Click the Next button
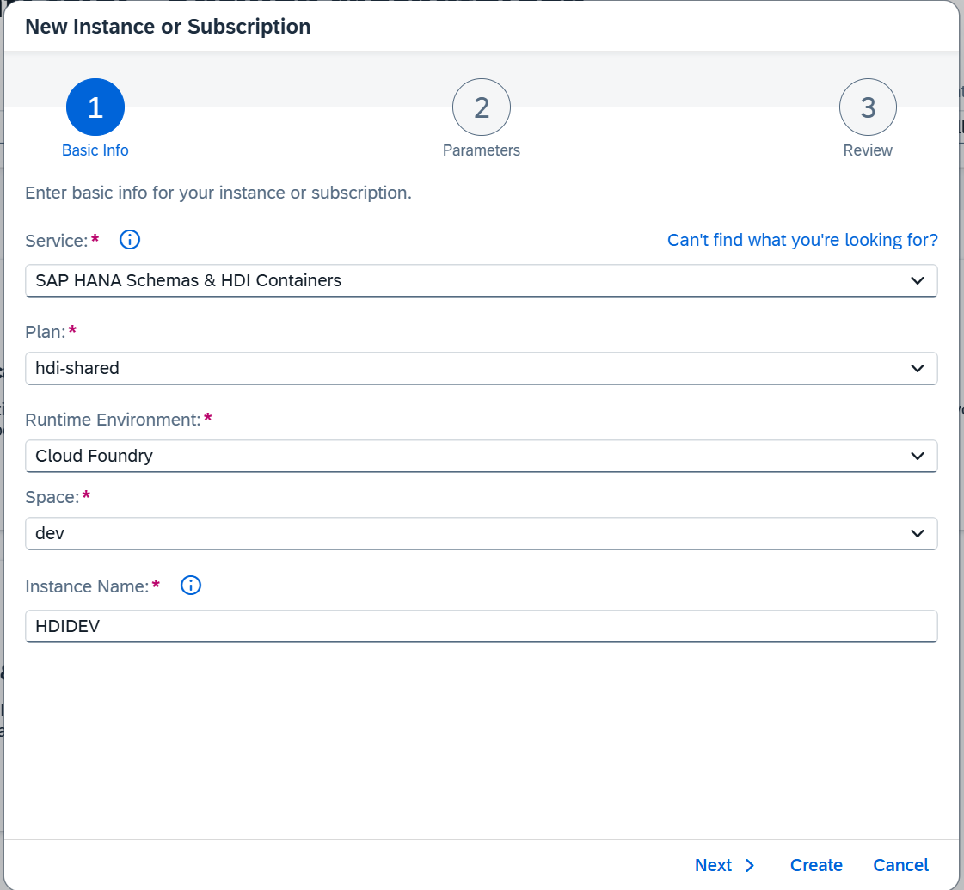Viewport: 964px width, 890px height. point(724,865)
